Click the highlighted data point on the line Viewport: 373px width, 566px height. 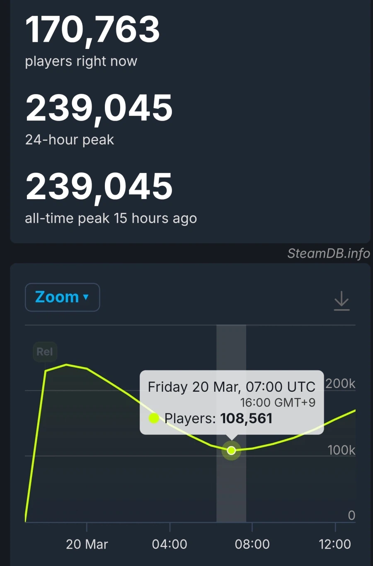point(231,450)
